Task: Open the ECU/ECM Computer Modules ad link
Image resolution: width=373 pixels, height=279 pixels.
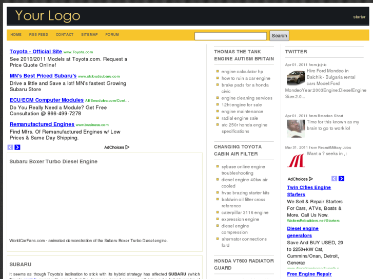Action: (47, 100)
